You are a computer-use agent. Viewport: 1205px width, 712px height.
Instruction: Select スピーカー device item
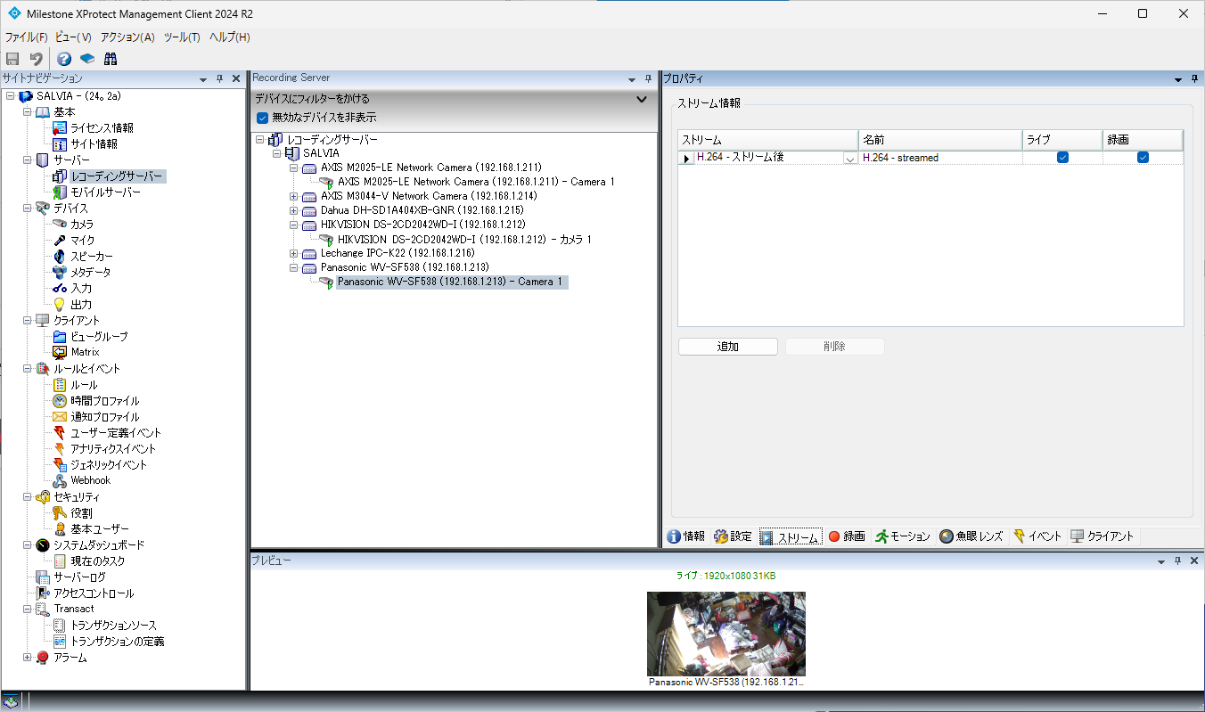[x=92, y=257]
